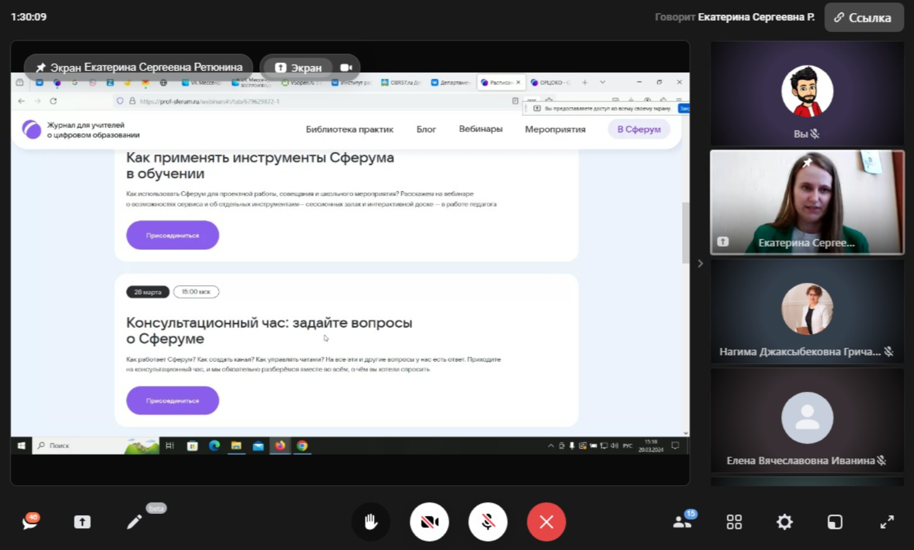Unmute the microphone
Screen dimensions: 914x550
[x=488, y=522]
